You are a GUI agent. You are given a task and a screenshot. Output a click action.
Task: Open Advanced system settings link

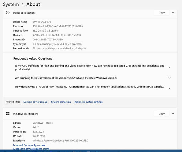88,102
